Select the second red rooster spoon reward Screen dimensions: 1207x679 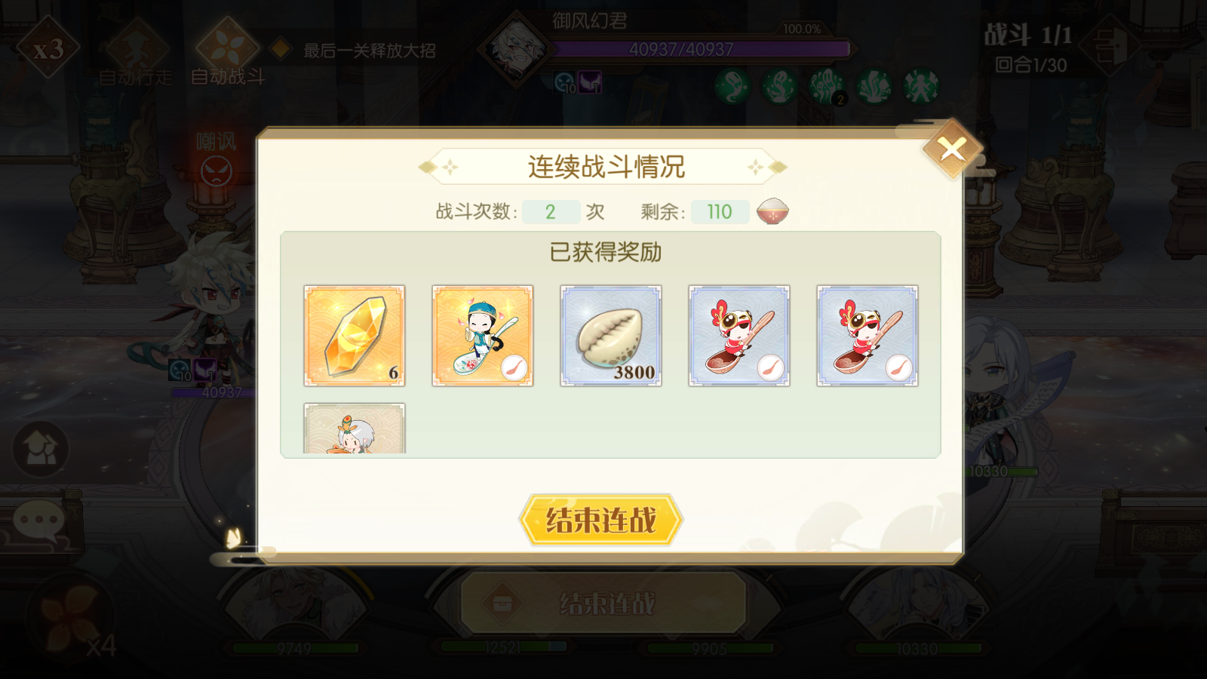point(868,336)
